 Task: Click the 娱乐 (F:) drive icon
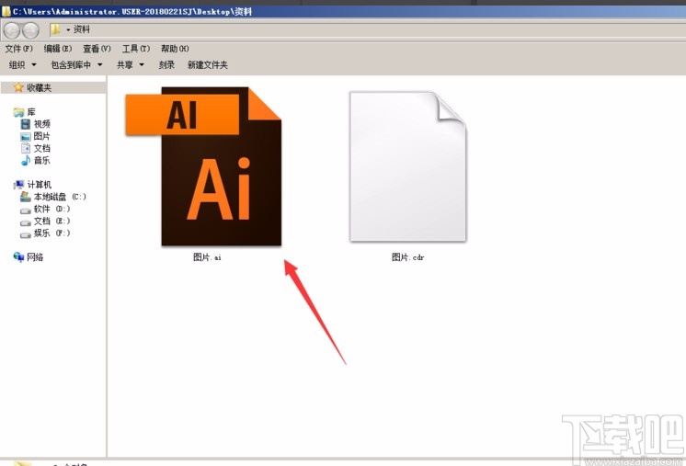[x=26, y=234]
